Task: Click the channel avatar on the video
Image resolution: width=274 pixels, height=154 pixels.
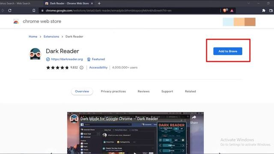Action: 74,119
